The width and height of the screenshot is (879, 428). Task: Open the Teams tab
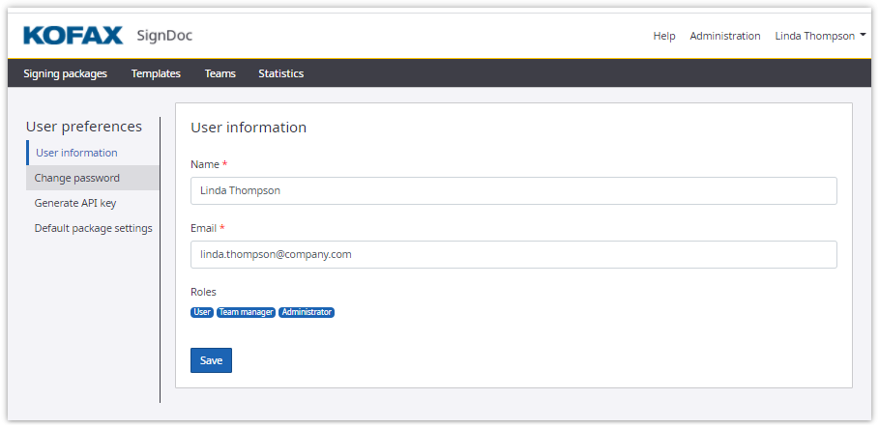tap(220, 73)
